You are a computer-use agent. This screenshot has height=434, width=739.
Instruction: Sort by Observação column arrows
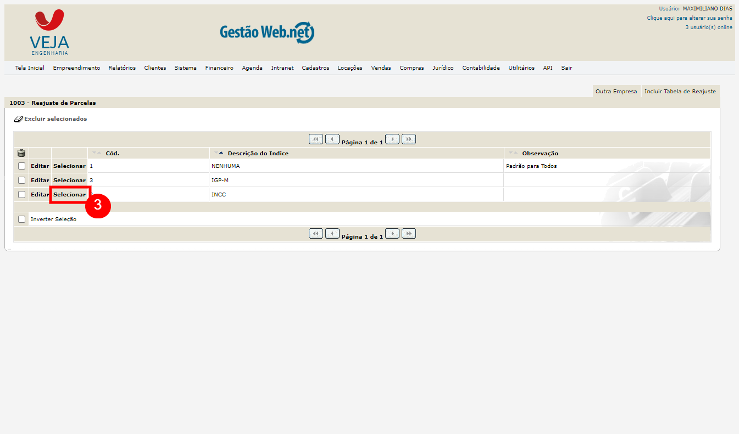click(513, 153)
